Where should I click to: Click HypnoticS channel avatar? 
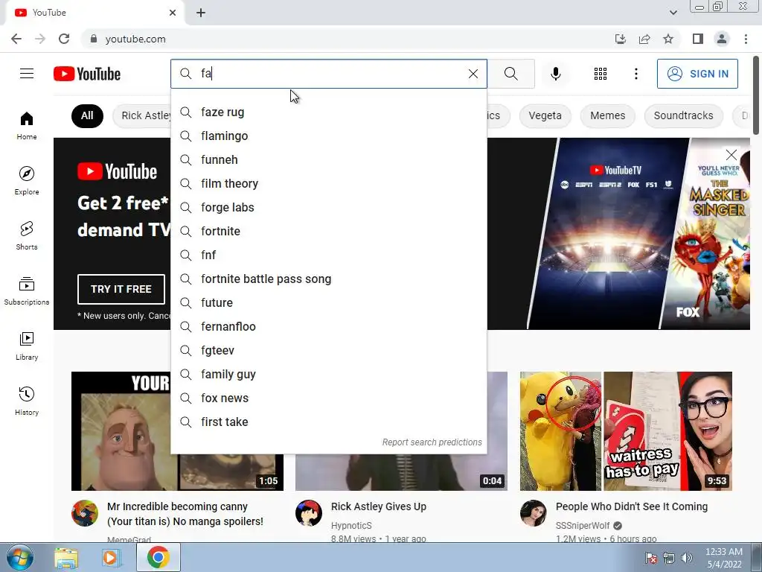[x=309, y=513]
